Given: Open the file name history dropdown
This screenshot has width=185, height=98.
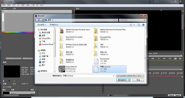Looking at the screenshot, I should [x=114, y=76].
